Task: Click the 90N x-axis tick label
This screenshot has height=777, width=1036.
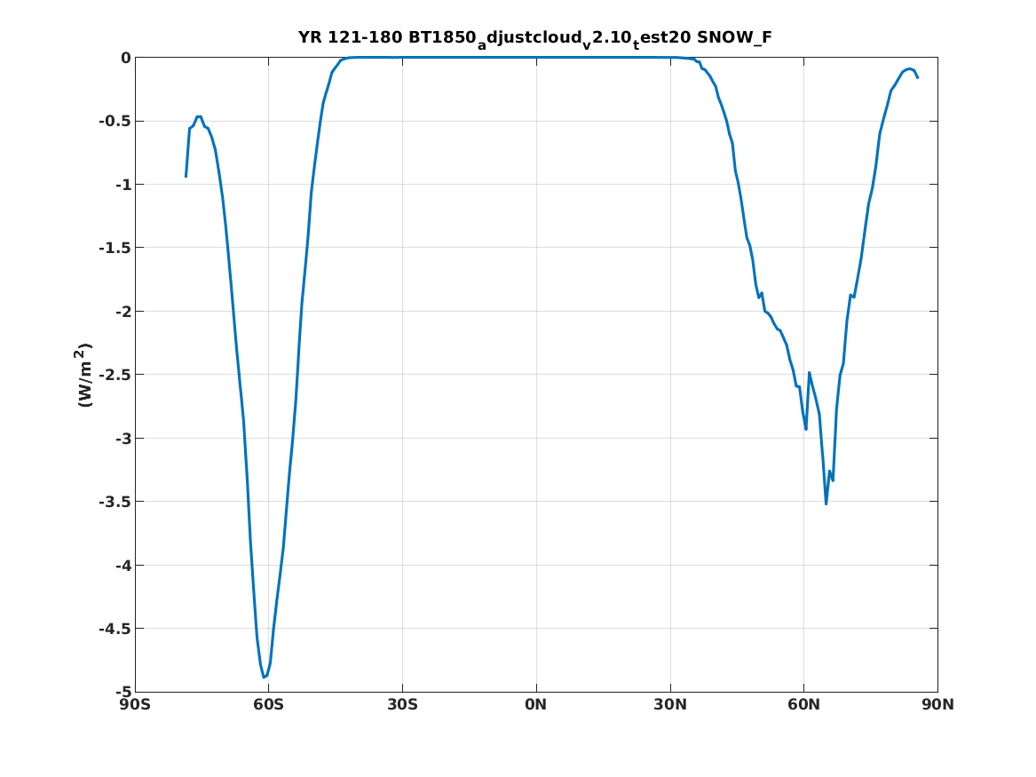Action: [x=937, y=705]
